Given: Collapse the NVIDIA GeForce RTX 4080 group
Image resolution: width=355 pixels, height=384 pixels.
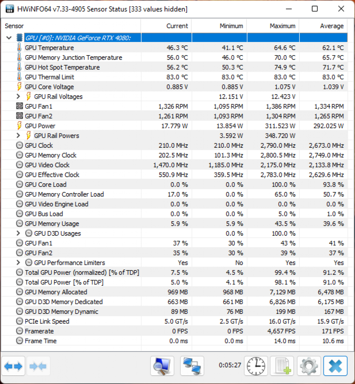Looking at the screenshot, I should [x=9, y=38].
